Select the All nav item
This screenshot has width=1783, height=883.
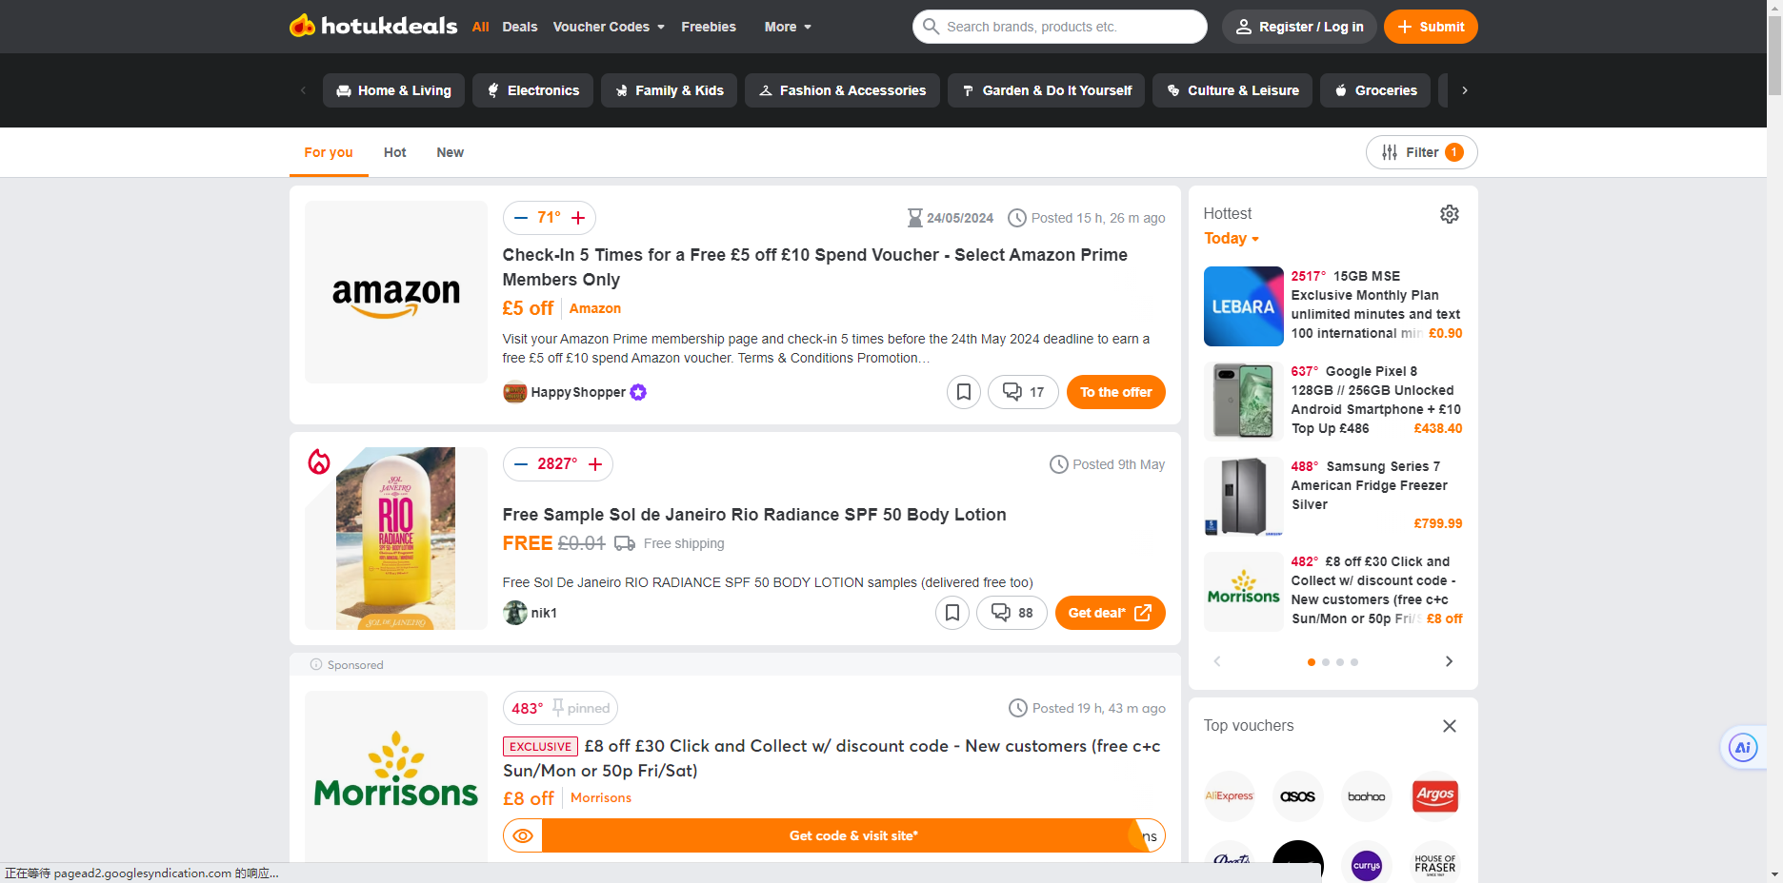tap(481, 27)
